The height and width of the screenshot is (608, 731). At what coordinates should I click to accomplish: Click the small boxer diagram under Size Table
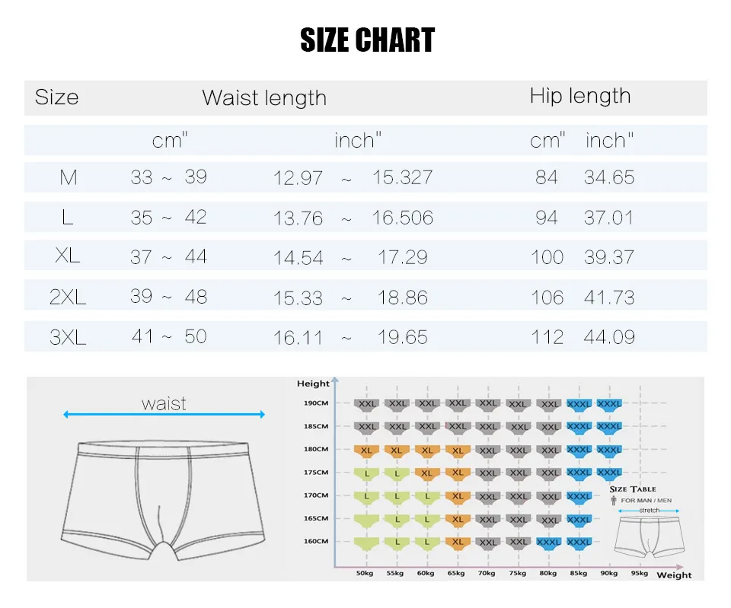650,536
